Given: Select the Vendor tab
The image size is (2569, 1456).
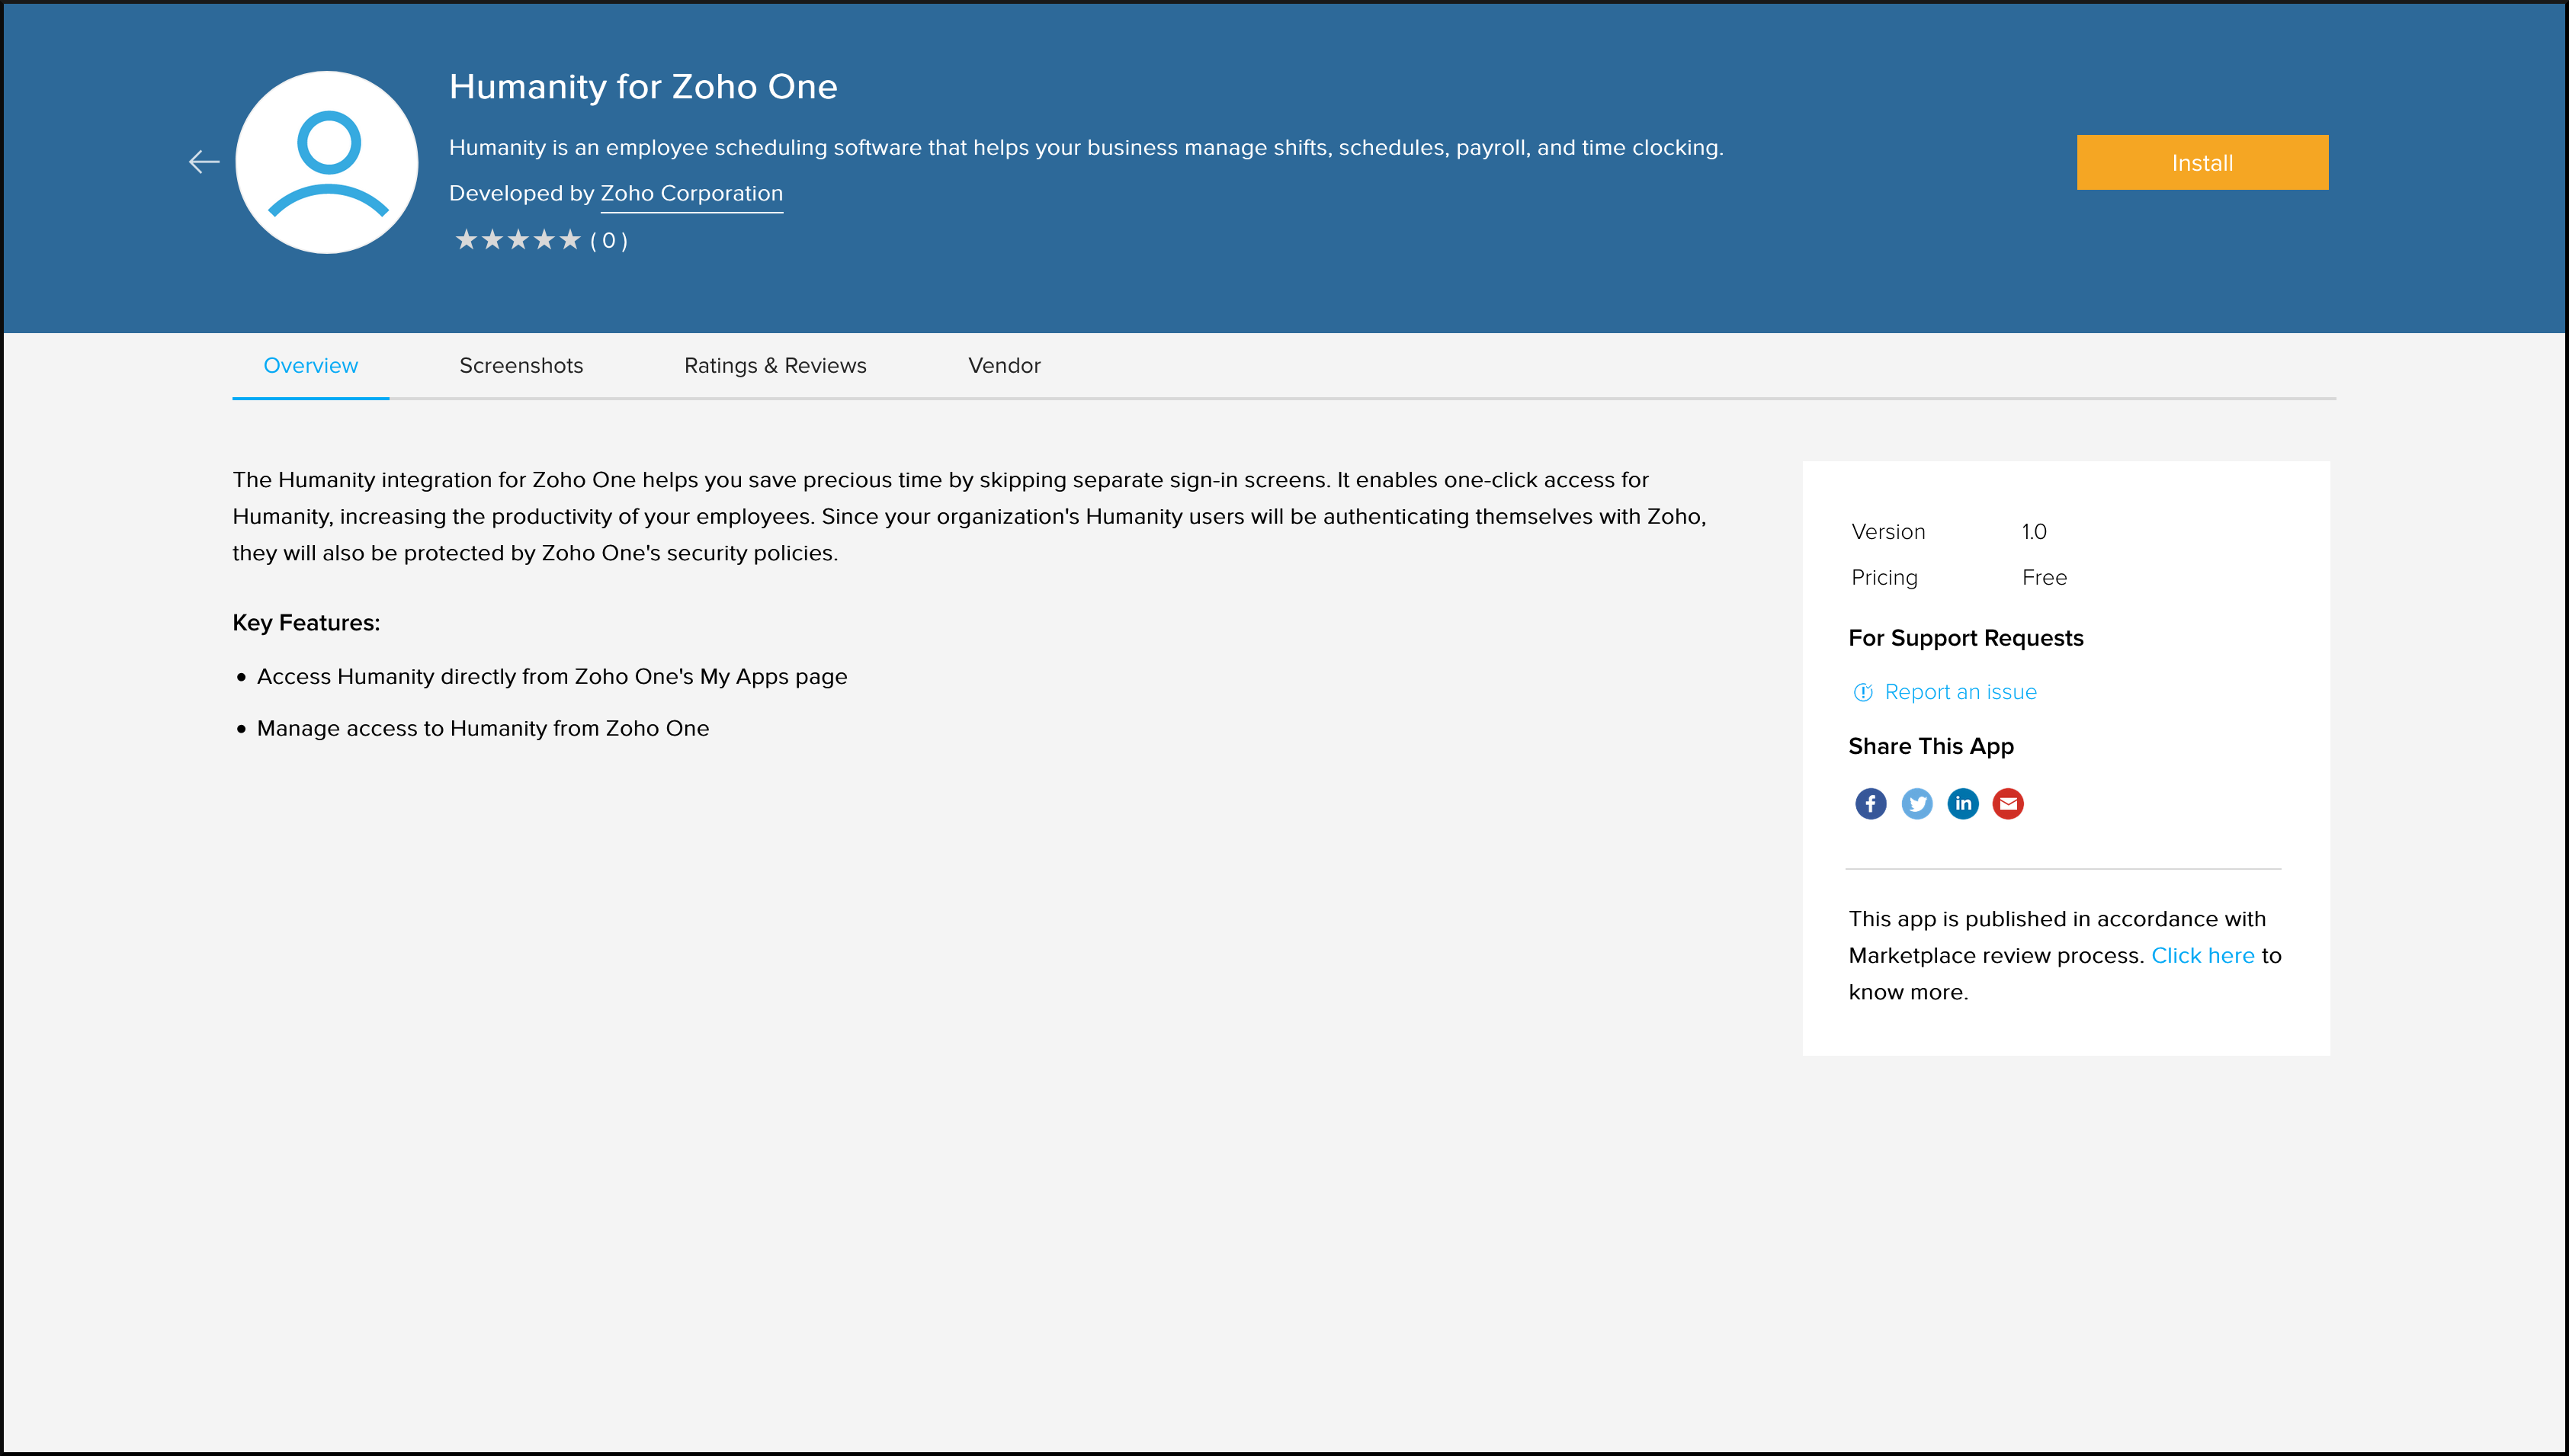Looking at the screenshot, I should (1004, 365).
